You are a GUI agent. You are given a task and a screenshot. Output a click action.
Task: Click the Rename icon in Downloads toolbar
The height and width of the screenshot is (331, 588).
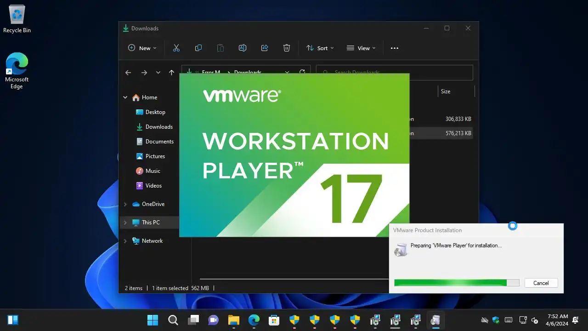(x=243, y=48)
